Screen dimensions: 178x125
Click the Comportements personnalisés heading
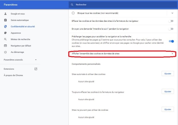tap(86, 64)
